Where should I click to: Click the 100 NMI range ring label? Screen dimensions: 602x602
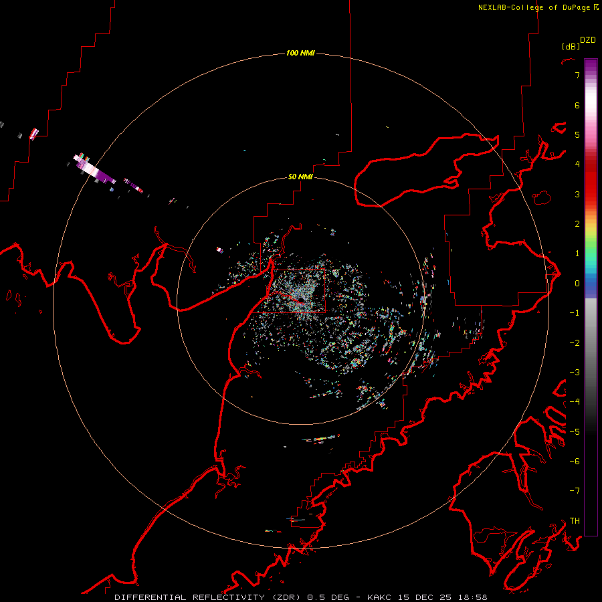tap(300, 53)
